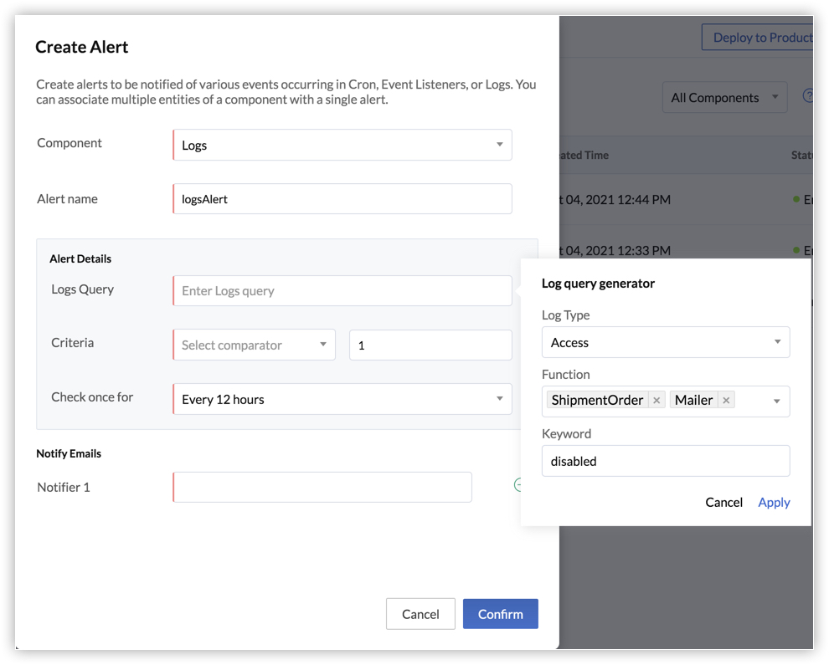Image resolution: width=829 pixels, height=665 pixels.
Task: Expand the Function multi-select arrow
Action: click(776, 402)
